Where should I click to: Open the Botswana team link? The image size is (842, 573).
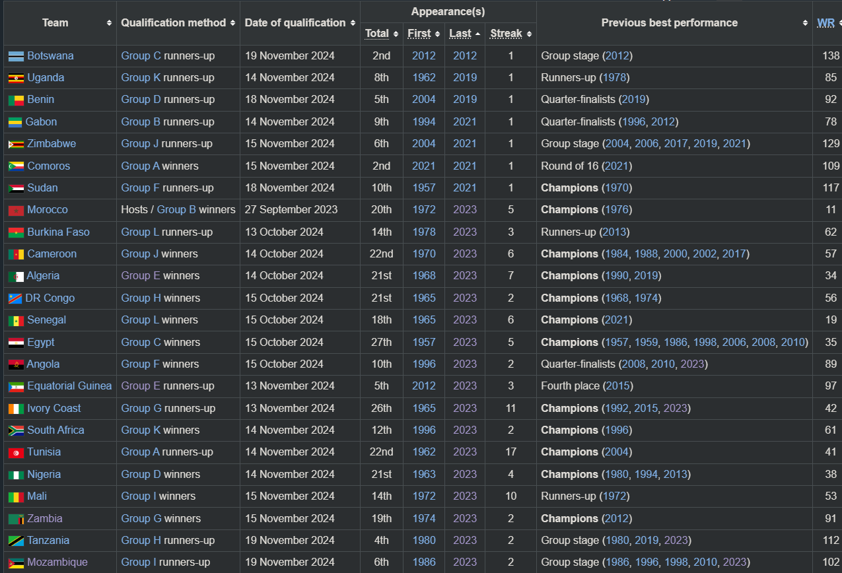[x=50, y=55]
